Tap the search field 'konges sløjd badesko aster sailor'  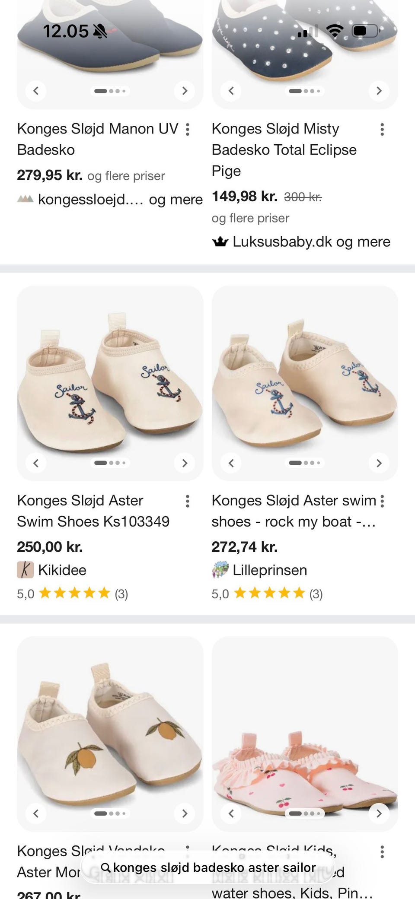coord(208,867)
